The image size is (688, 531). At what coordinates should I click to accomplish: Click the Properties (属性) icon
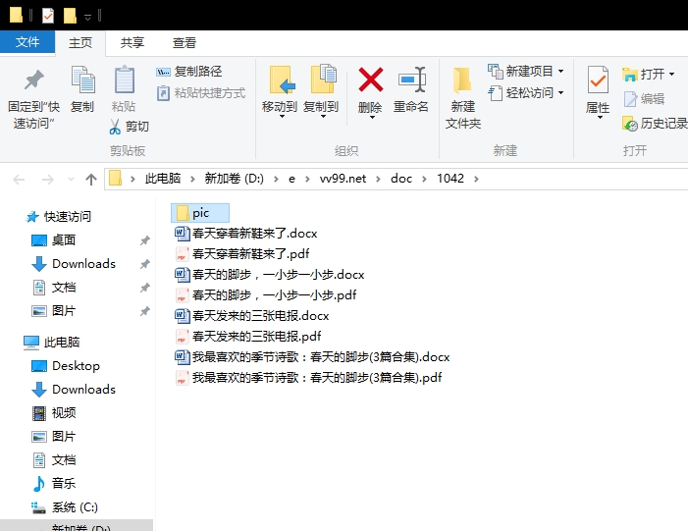click(598, 80)
